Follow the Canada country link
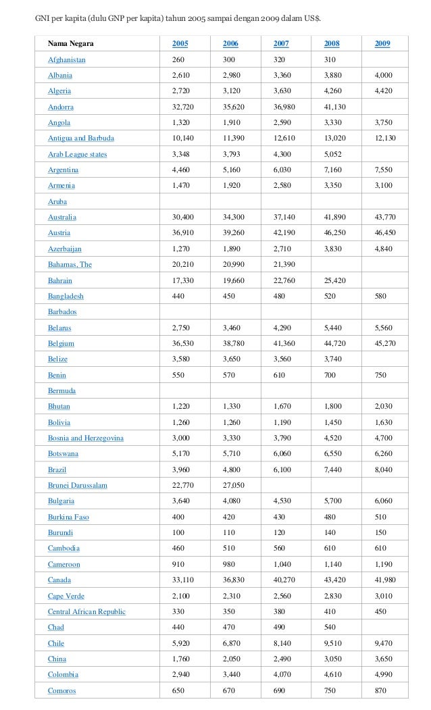Image resolution: width=431 pixels, height=710 pixels. tap(59, 580)
